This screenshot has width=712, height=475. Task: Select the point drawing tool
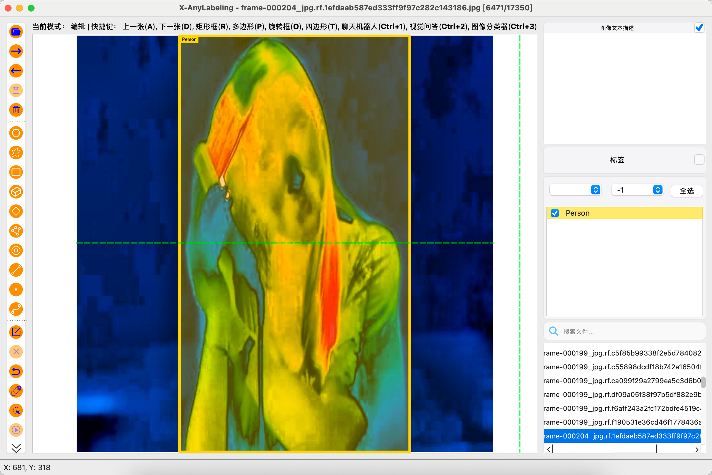[x=16, y=290]
